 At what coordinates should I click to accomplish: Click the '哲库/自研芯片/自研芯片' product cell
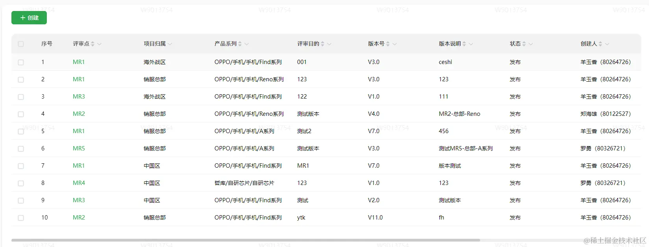244,183
